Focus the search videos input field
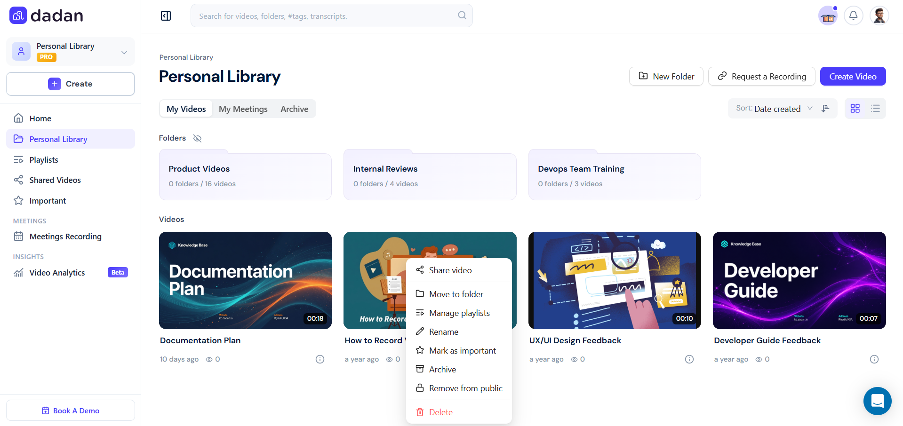903x426 pixels. [332, 16]
